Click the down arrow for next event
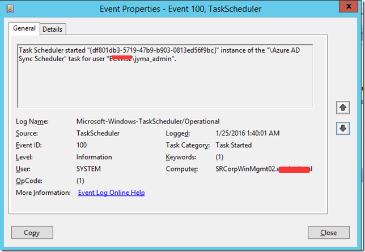Screen dimensions: 365x252 coord(343,128)
